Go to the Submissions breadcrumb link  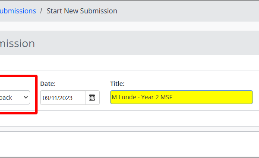coord(18,11)
